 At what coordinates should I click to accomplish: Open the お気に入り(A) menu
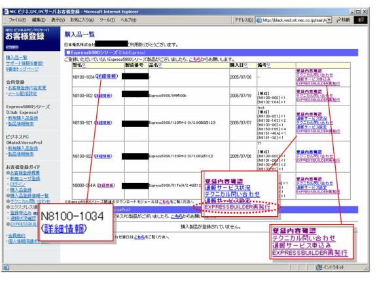click(x=82, y=20)
